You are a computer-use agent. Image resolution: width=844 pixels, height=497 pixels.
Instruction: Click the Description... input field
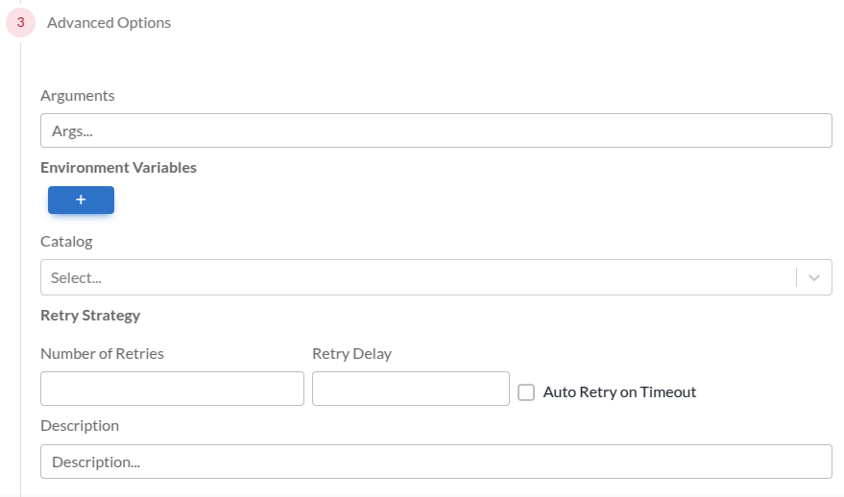tap(436, 461)
